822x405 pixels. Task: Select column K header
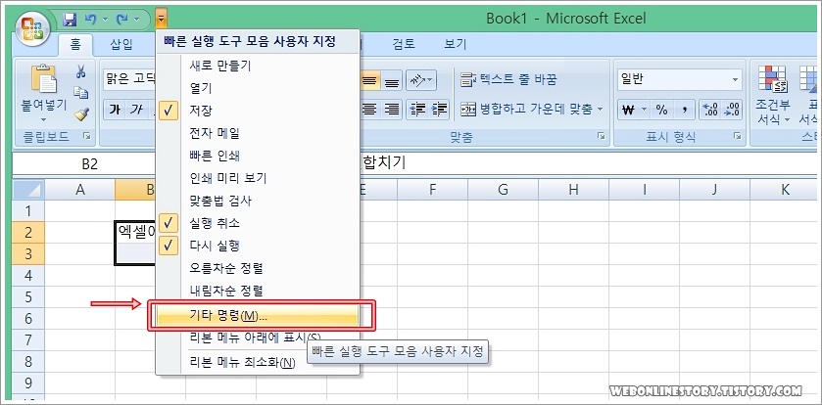pos(784,190)
